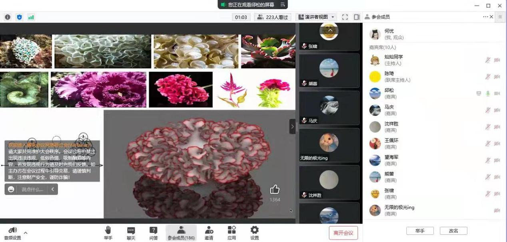Image resolution: width=507 pixels, height=242 pixels.
Task: Open the Apps (应用) icon
Action: [232, 232]
